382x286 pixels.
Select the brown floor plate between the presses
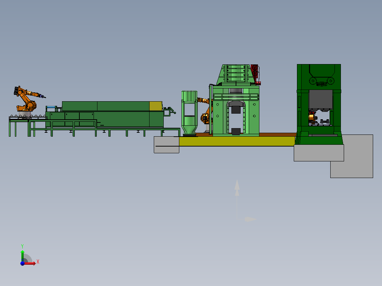(278, 135)
